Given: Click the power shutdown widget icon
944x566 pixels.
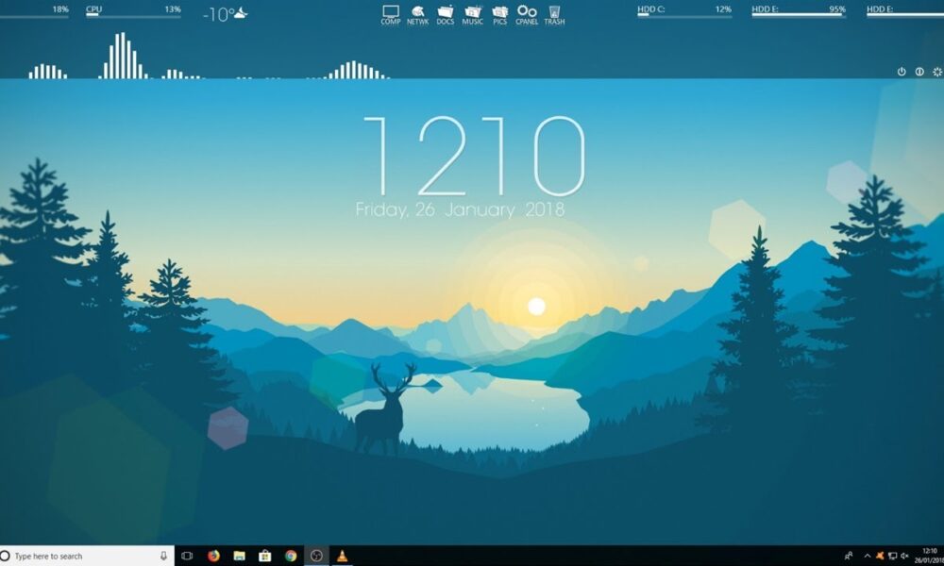Looking at the screenshot, I should pos(902,71).
